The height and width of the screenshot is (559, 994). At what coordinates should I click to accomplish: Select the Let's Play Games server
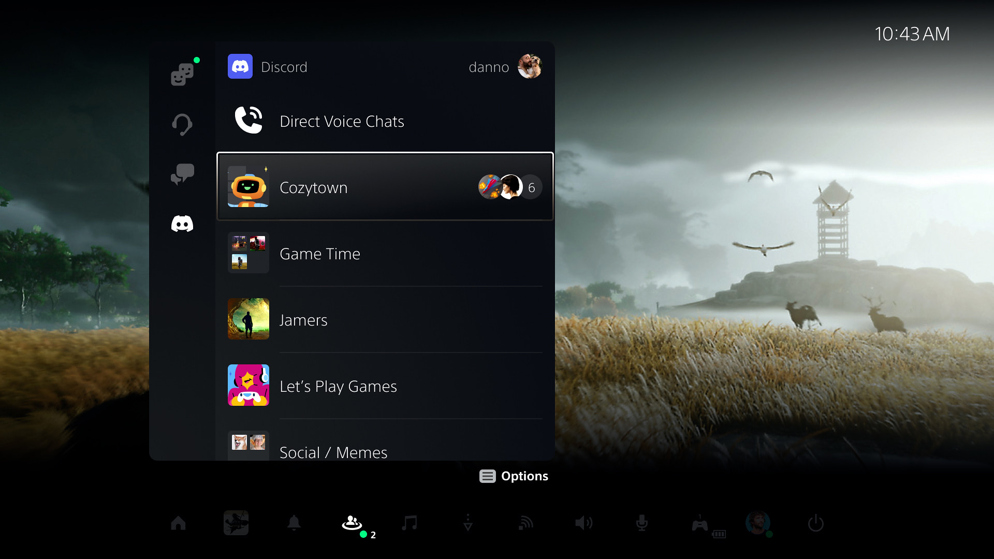[384, 386]
